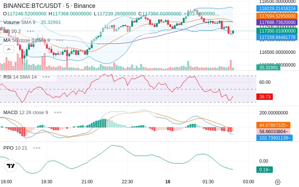The image size is (299, 187).
Task: Click the blue MACD 102.73901139 value label
Action: tap(275, 138)
